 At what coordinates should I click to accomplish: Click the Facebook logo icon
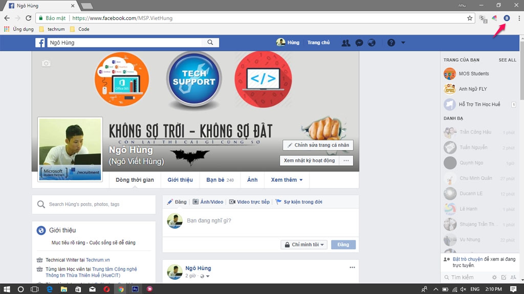pyautogui.click(x=40, y=43)
